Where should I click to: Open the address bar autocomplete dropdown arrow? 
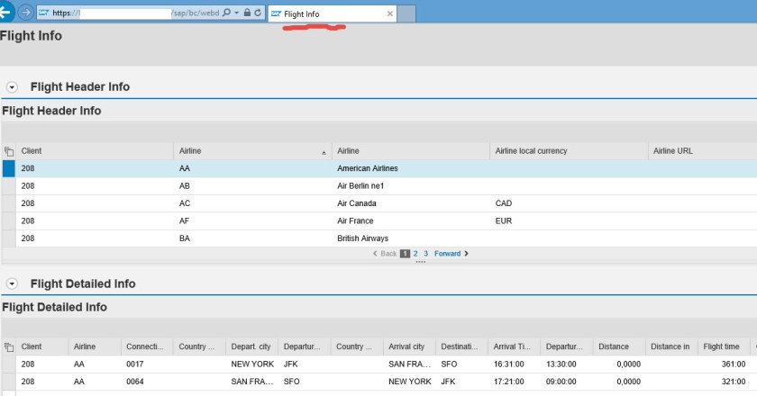tap(237, 13)
